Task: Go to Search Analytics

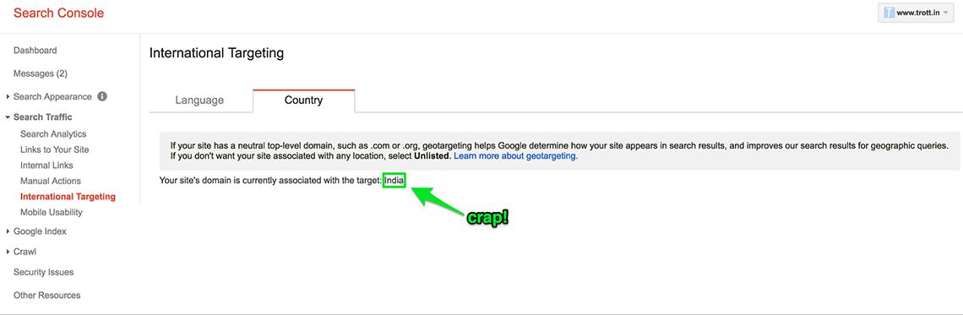Action: tap(53, 134)
